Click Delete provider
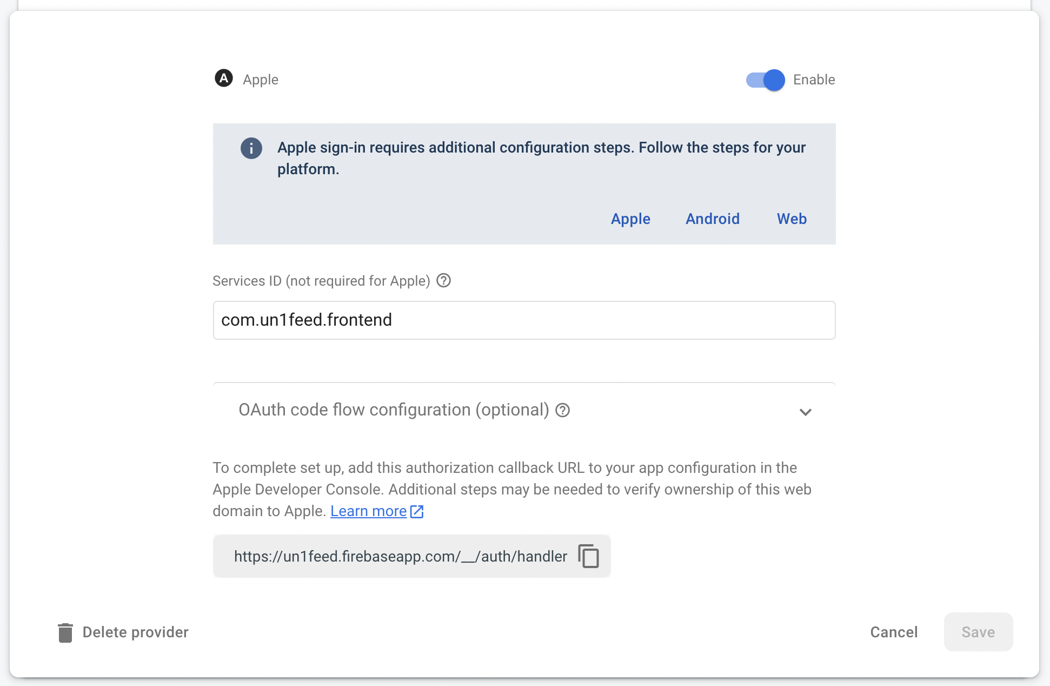Viewport: 1050px width, 686px height. point(135,632)
